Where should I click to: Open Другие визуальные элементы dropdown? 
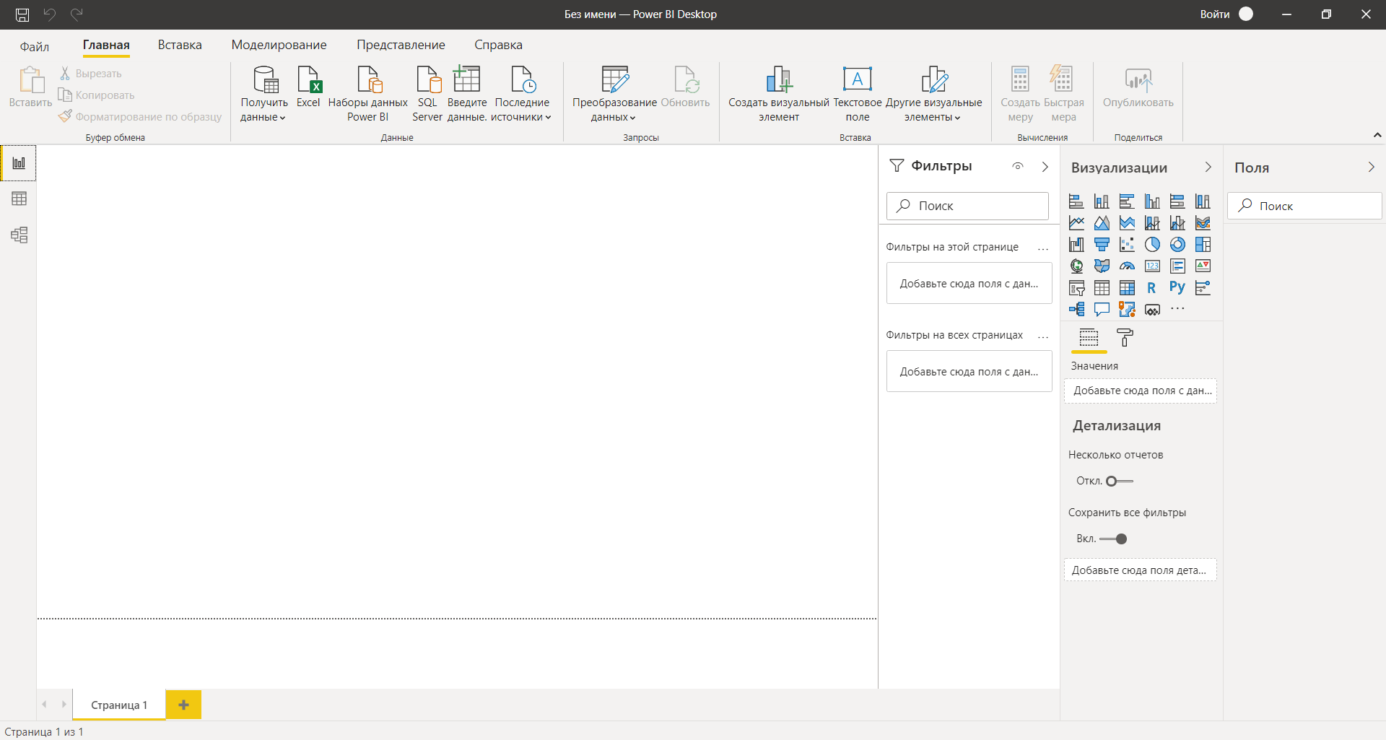pos(933,94)
